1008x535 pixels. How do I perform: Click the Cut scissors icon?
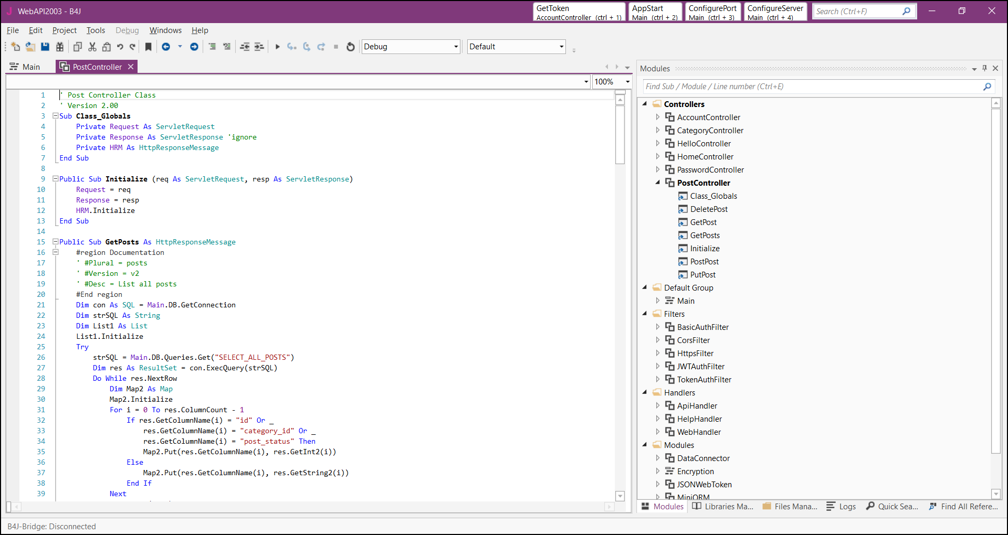[x=92, y=47]
